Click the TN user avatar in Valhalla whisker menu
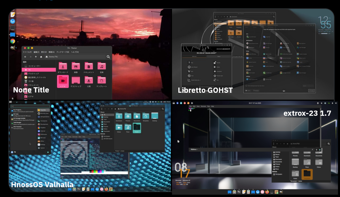Viewport: 340px width, 197px height. pos(12,152)
